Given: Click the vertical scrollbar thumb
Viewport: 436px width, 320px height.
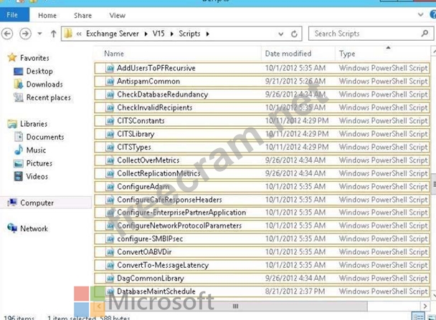Looking at the screenshot, I should point(434,184).
